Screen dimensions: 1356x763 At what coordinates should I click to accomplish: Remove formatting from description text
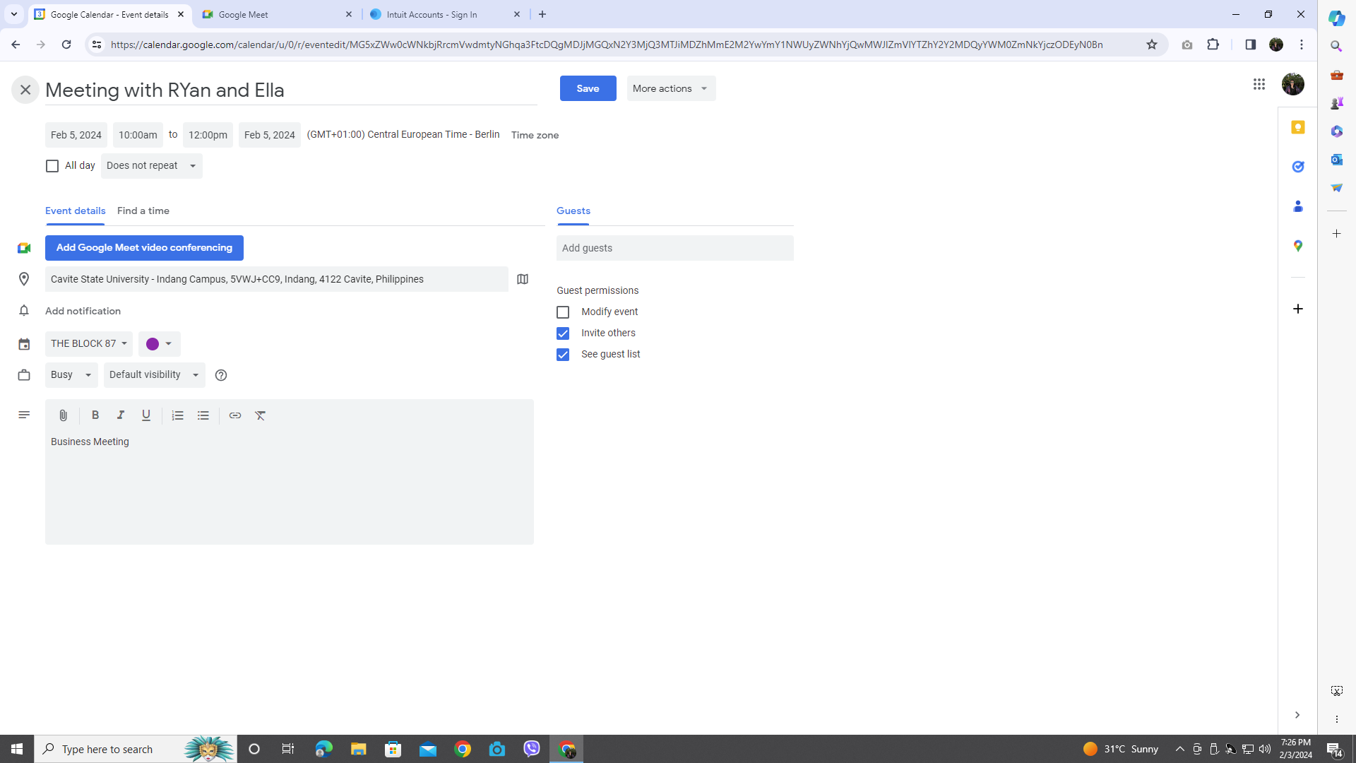coord(261,415)
